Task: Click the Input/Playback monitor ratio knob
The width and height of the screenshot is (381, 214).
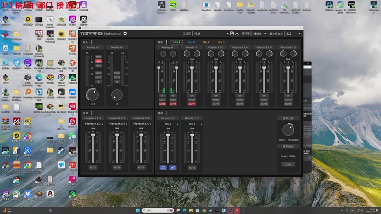Action: point(288,129)
